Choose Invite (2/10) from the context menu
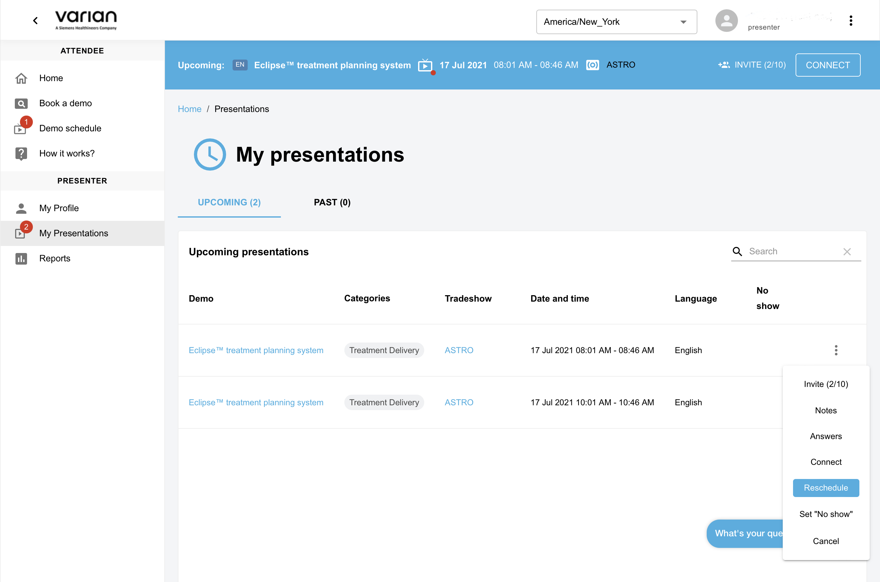Image resolution: width=880 pixels, height=582 pixels. 826,384
